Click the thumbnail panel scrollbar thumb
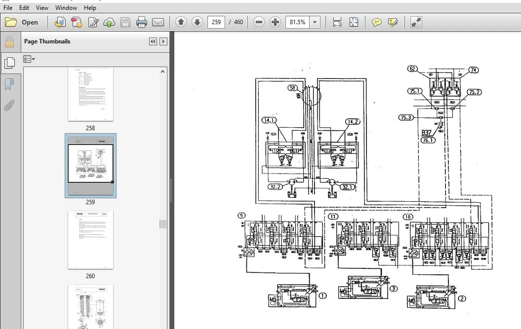This screenshot has height=329, width=521. [x=162, y=224]
